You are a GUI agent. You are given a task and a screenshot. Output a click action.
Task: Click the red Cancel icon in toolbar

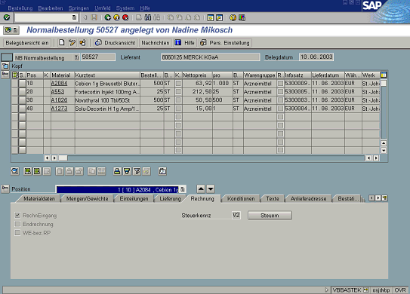coord(125,17)
